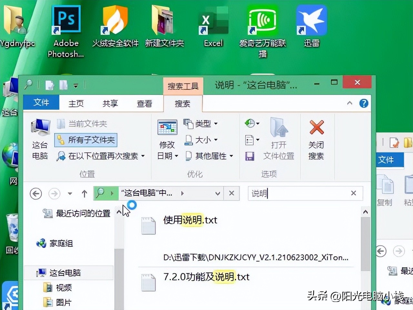Open 图片 in the navigation tree
The image size is (413, 310).
[57, 302]
